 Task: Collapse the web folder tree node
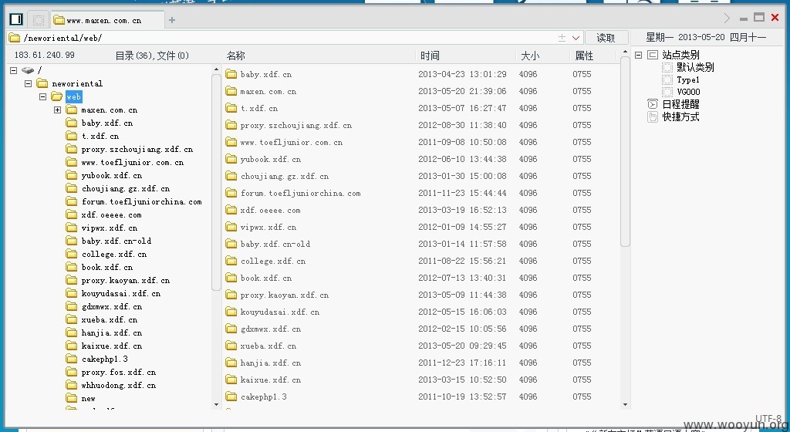click(x=43, y=96)
